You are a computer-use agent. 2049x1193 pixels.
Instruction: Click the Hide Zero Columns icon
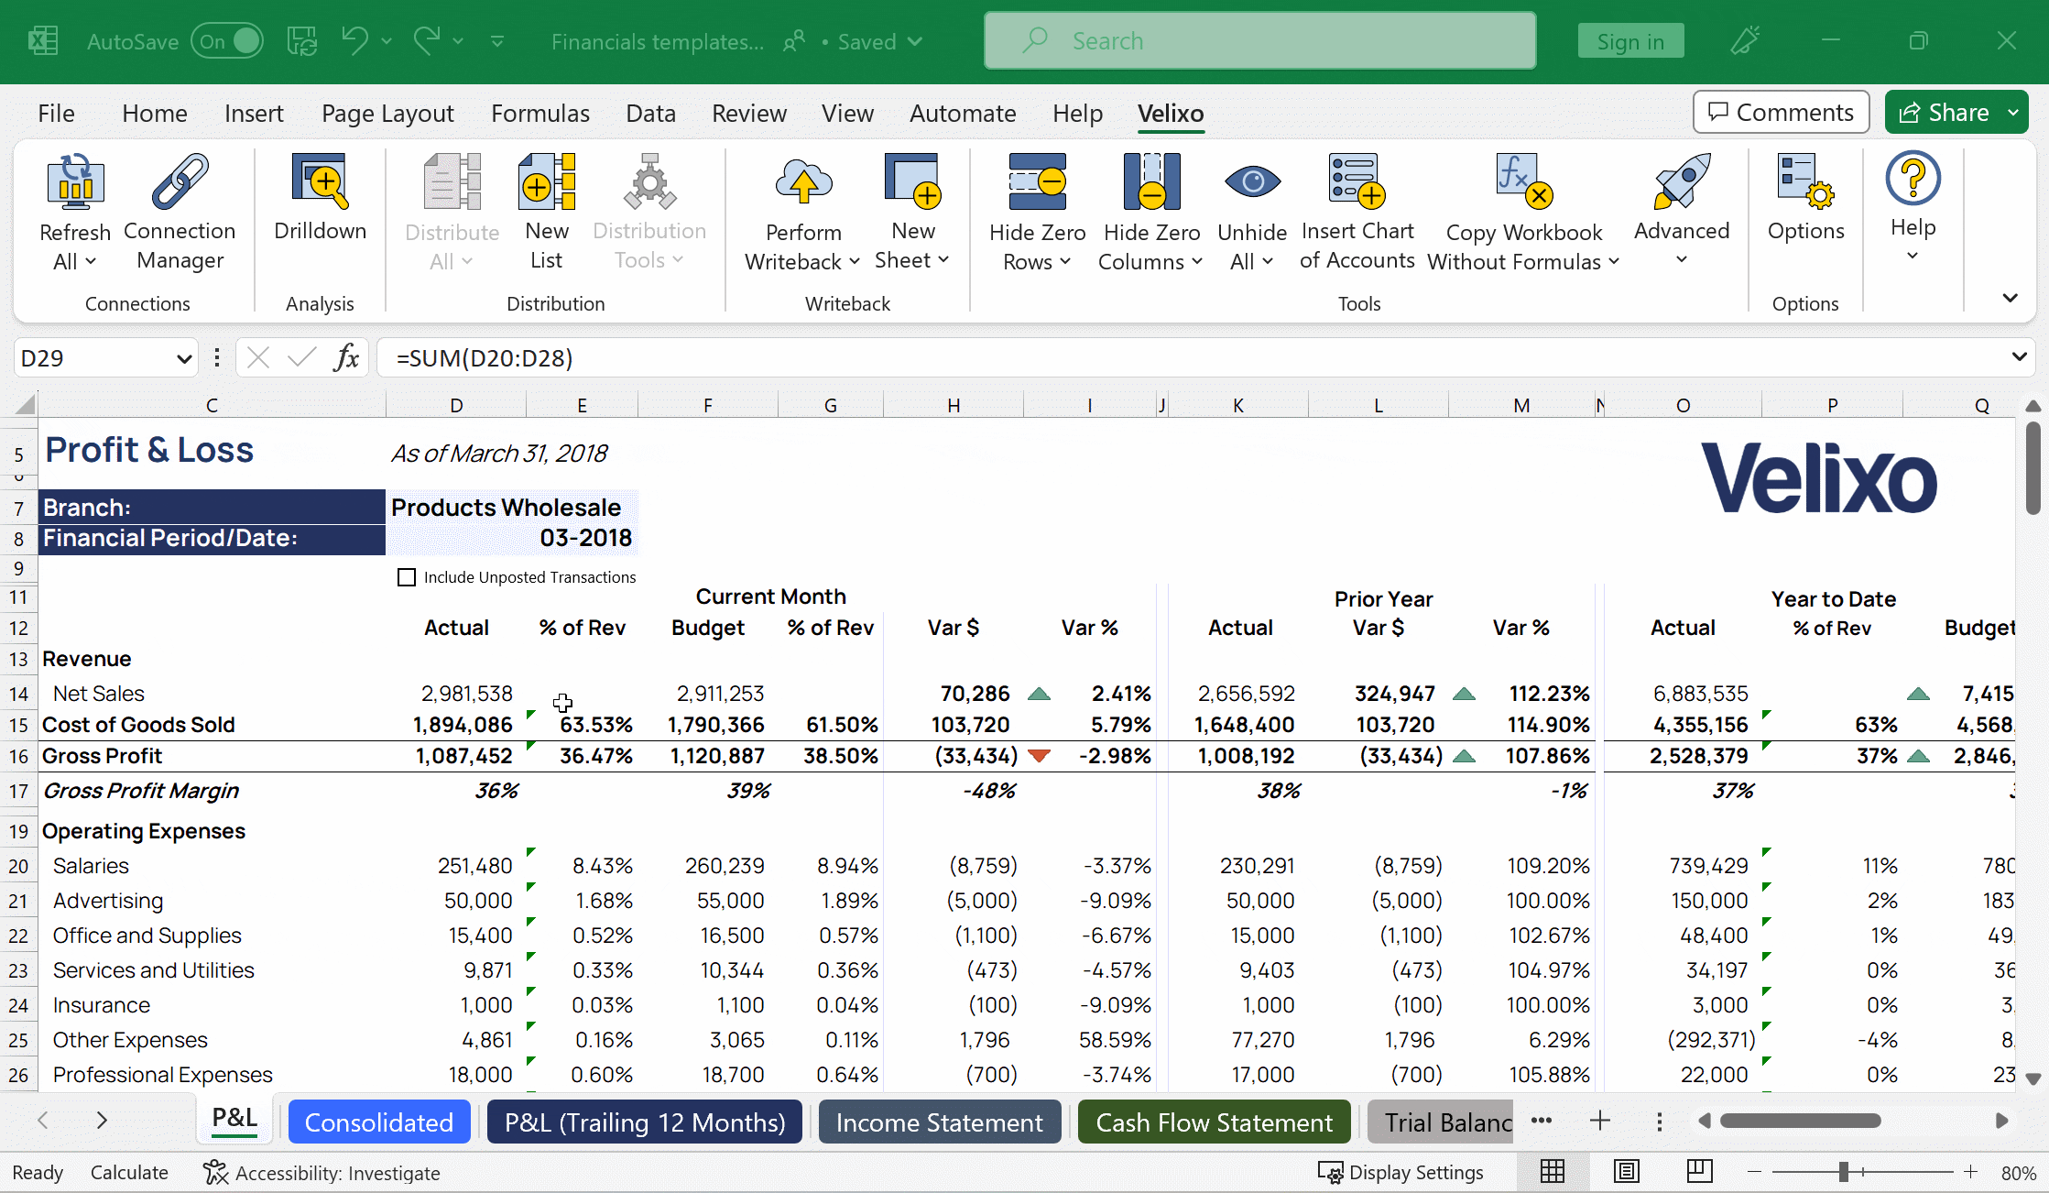coord(1152,181)
